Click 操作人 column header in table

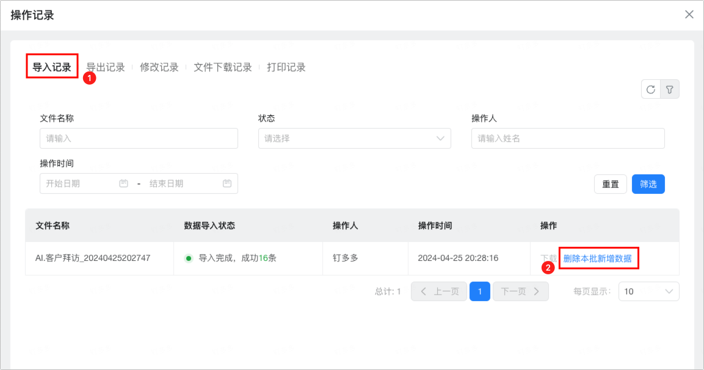(345, 226)
